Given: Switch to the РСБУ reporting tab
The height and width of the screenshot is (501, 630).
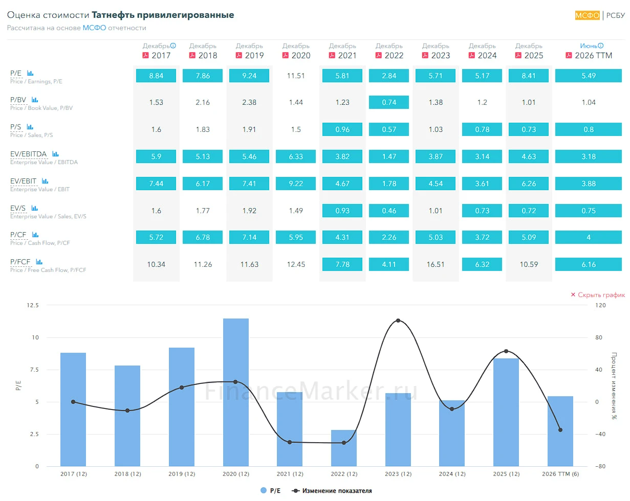Looking at the screenshot, I should coord(616,15).
